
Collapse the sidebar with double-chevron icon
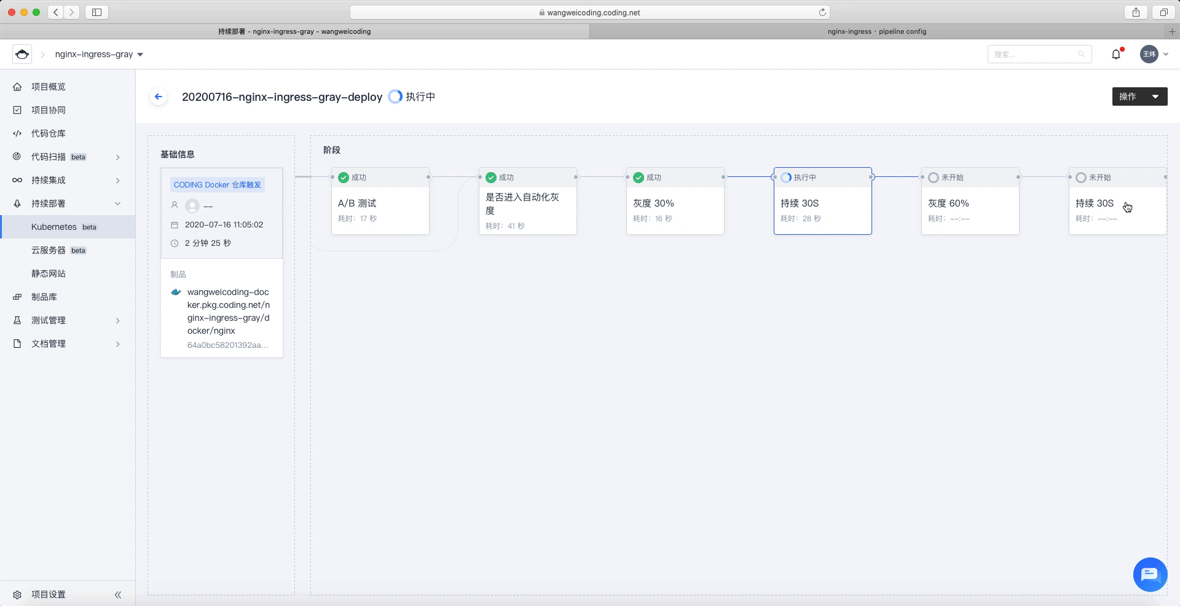tap(118, 594)
